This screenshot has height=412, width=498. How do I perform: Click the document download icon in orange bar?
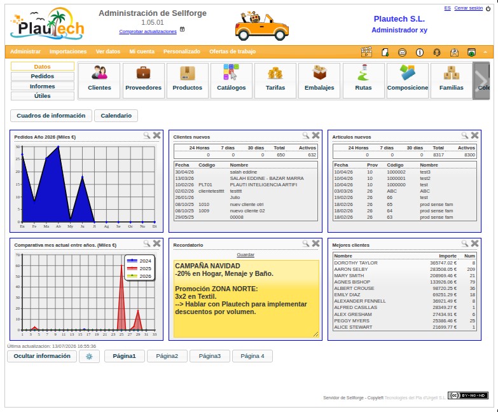pyautogui.click(x=385, y=52)
